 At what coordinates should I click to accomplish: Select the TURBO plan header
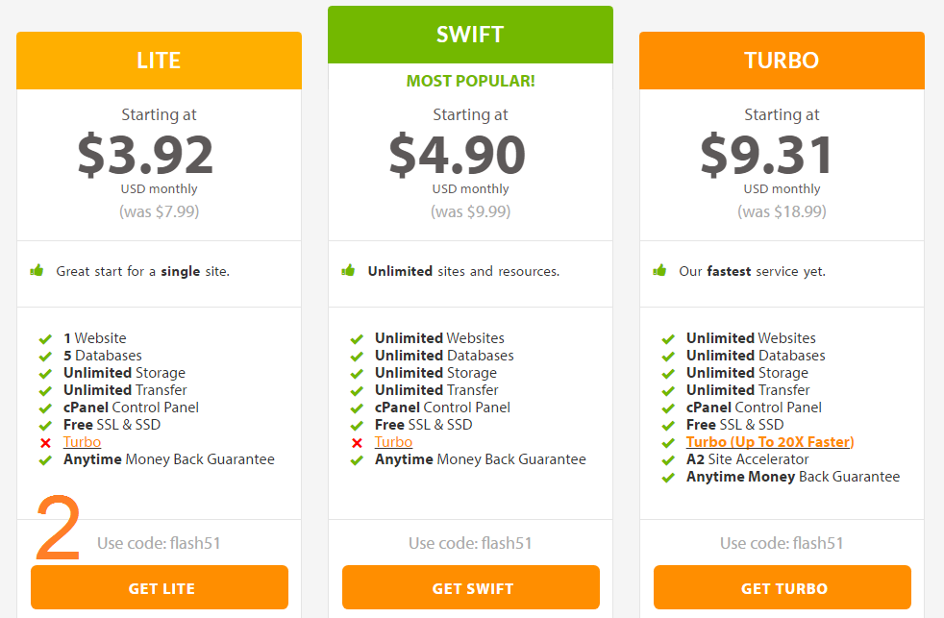tap(782, 61)
